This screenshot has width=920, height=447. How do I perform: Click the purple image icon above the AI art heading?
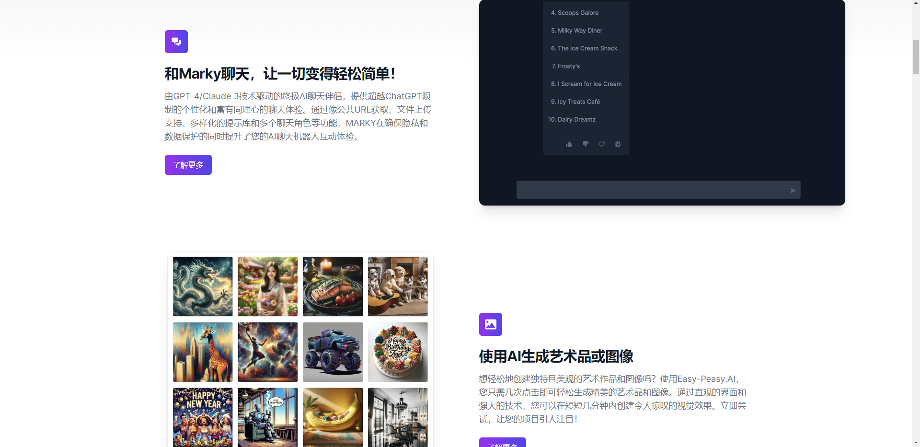(490, 324)
